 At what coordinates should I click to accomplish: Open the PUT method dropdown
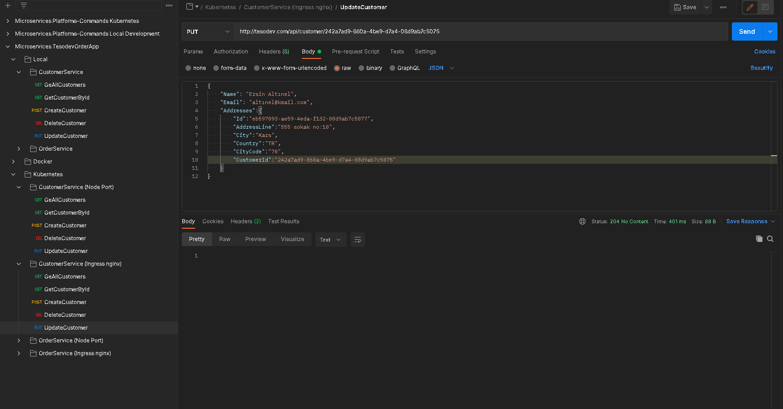[208, 31]
